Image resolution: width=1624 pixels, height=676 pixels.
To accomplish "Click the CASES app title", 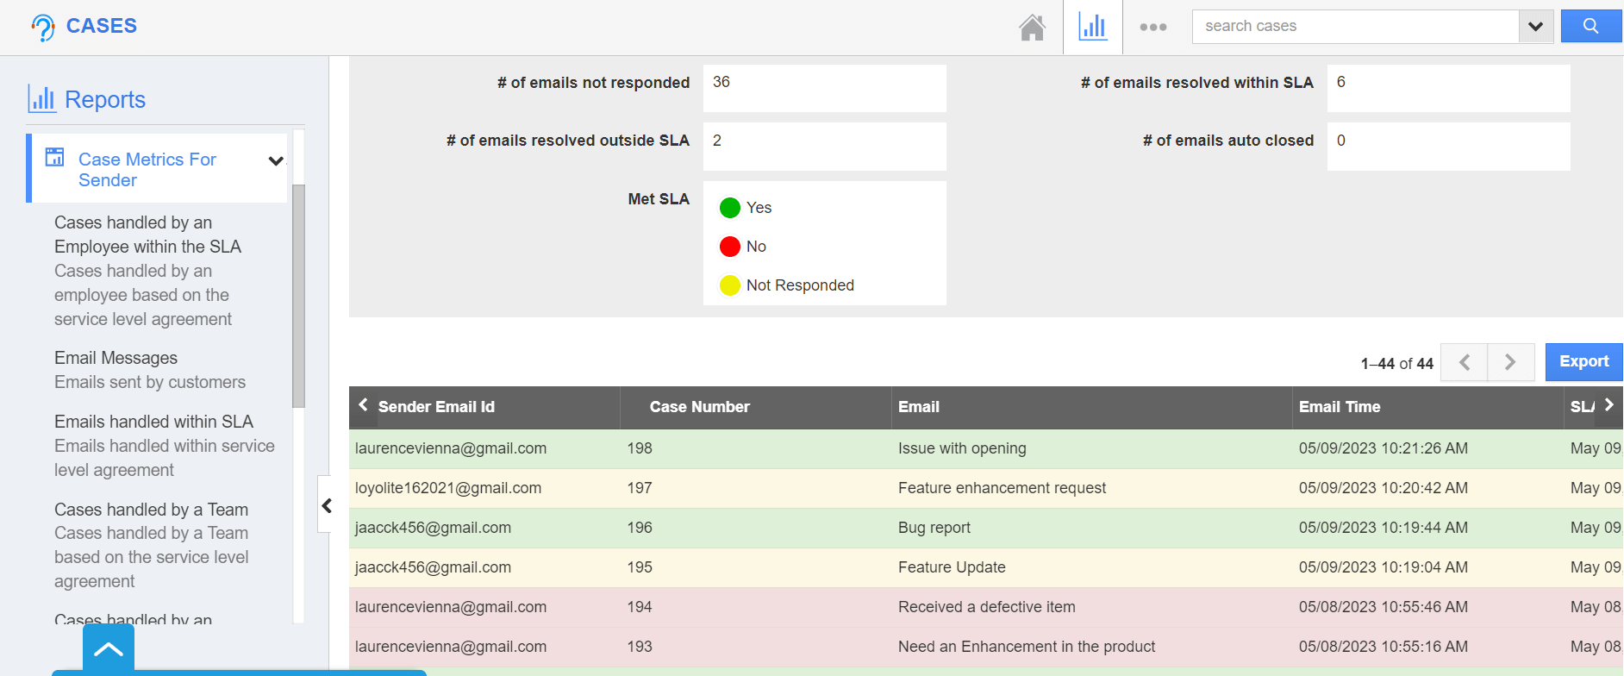I will point(102,26).
